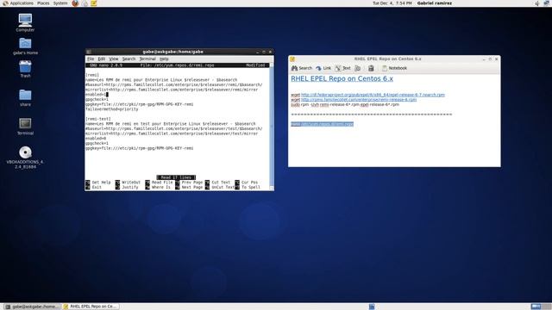Open the Terminal menu in terminal window
552x310 pixels.
pyautogui.click(x=147, y=59)
